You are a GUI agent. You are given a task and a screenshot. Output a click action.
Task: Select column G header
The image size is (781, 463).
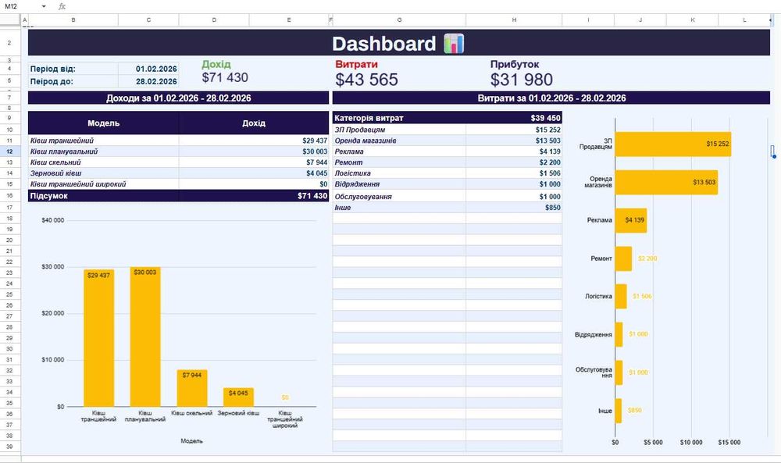[x=399, y=20]
